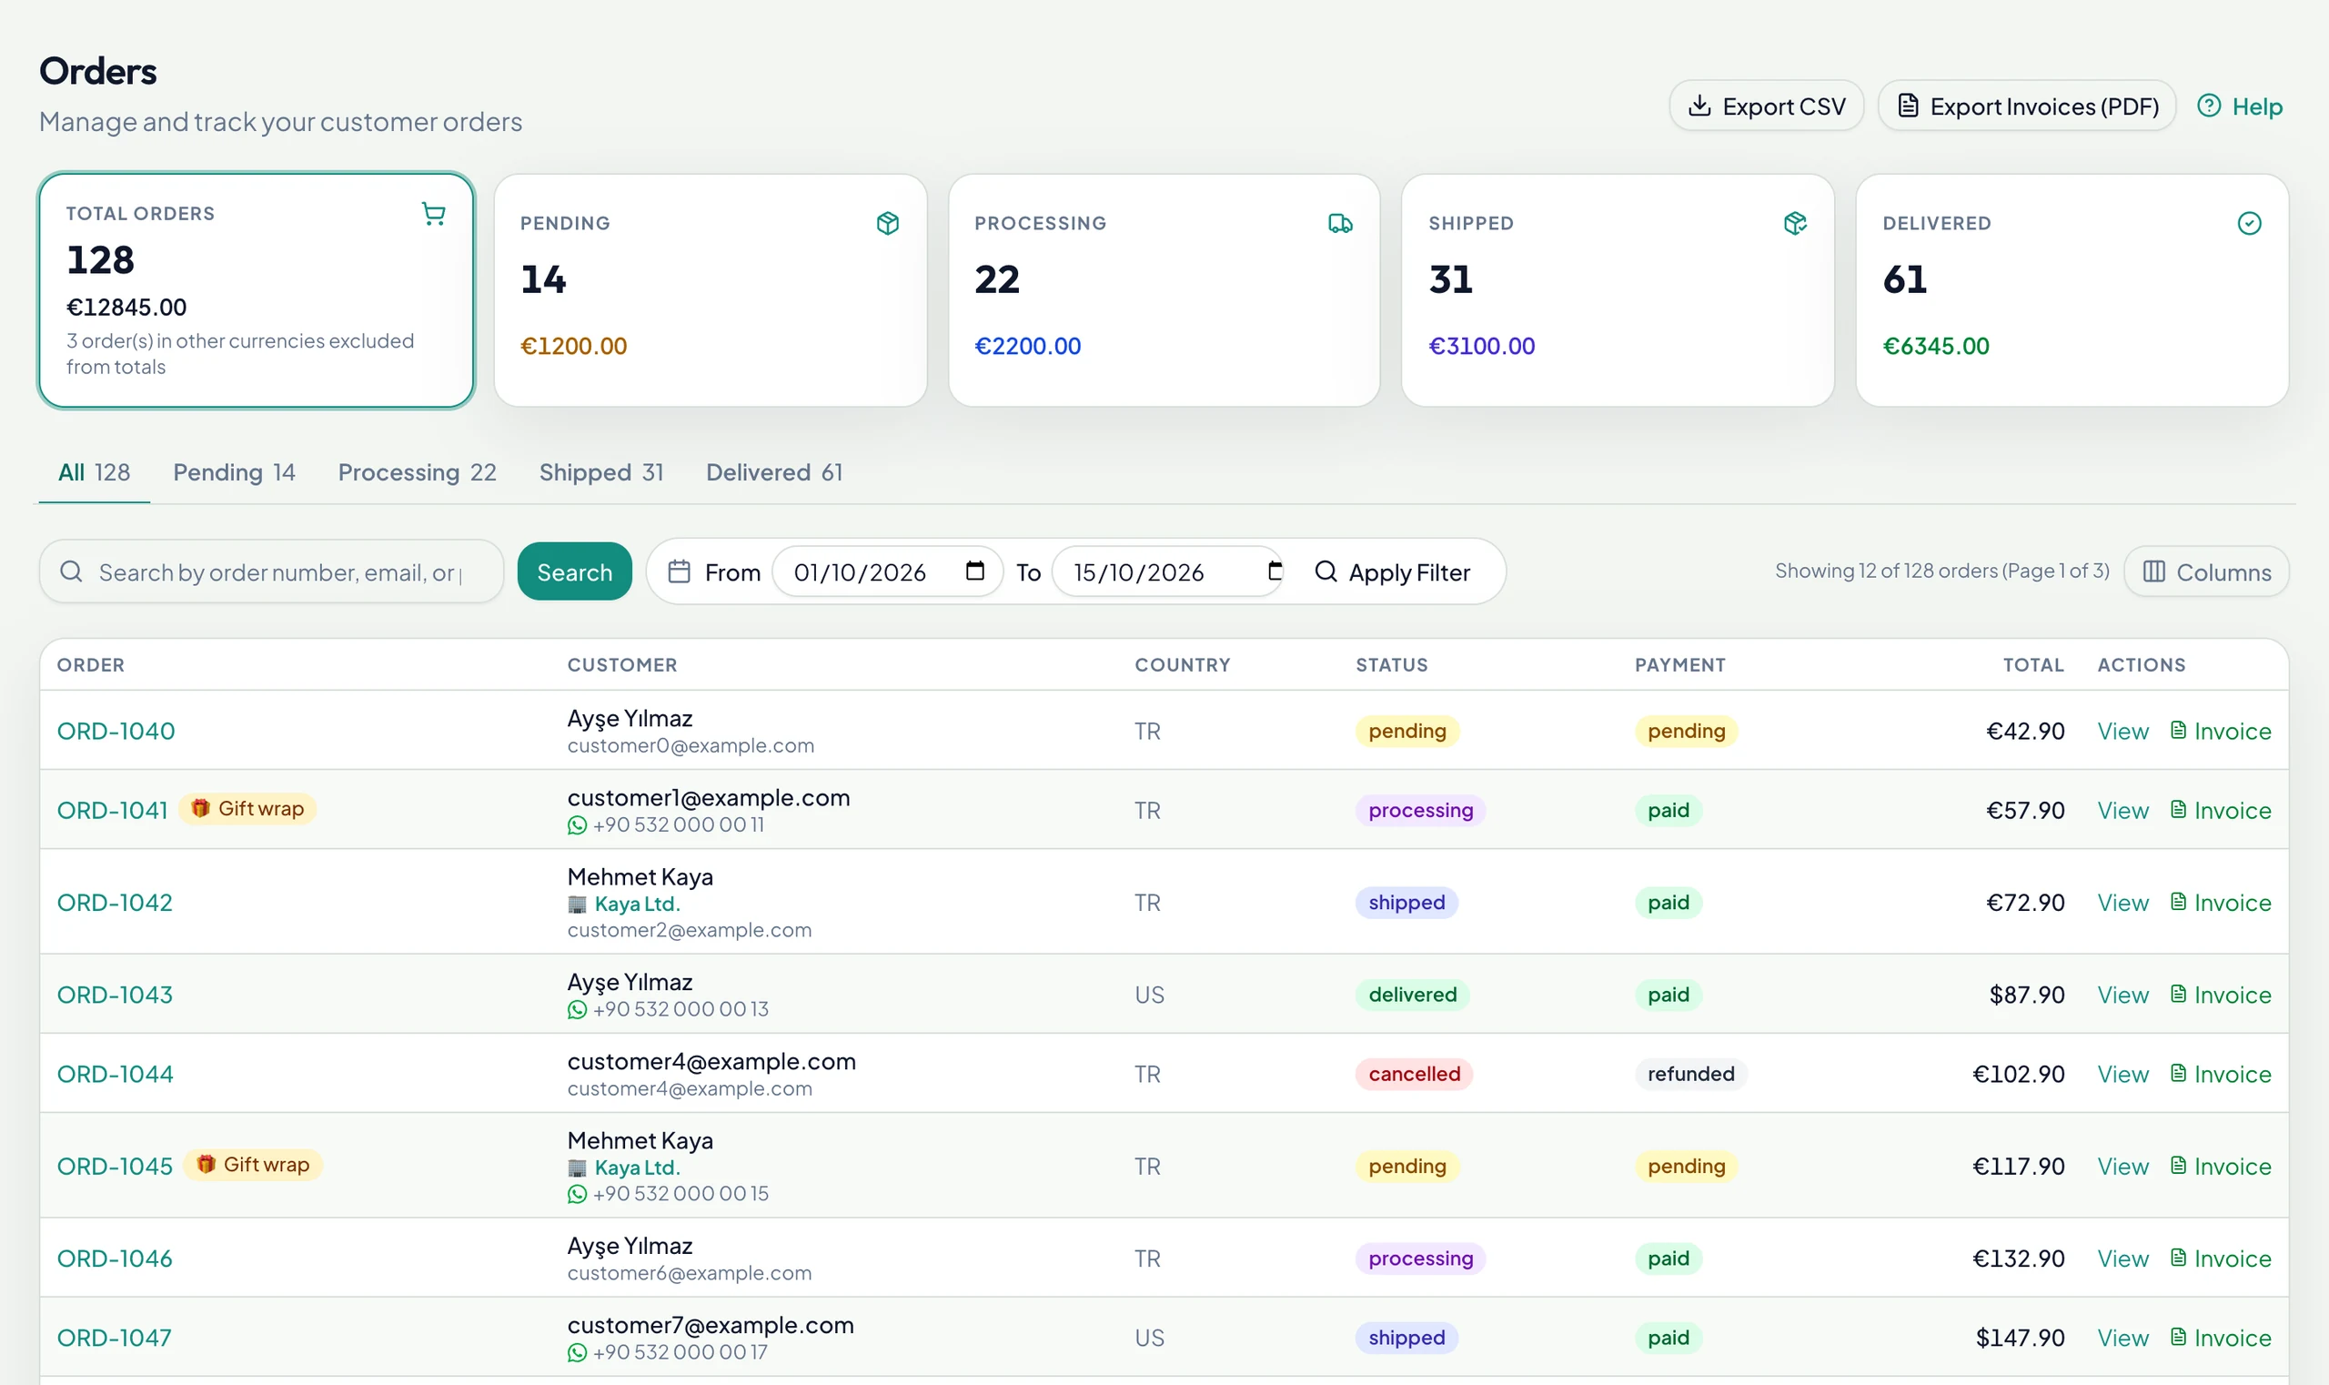Click the WhatsApp icon in ORD-1043 row
2329x1385 pixels.
578,1010
